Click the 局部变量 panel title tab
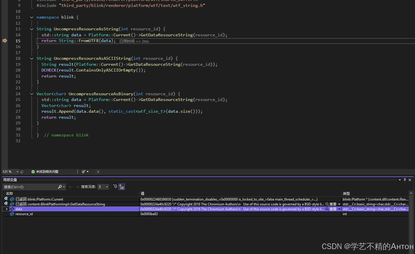 point(10,180)
